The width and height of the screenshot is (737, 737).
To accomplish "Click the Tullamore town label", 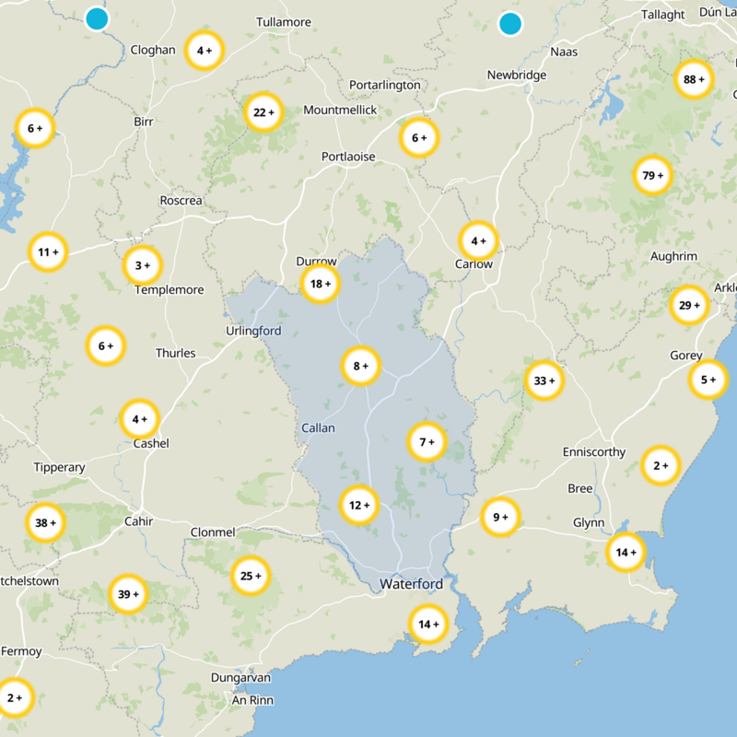I will point(284,22).
